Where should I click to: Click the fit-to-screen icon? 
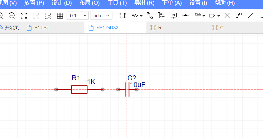tap(24, 15)
